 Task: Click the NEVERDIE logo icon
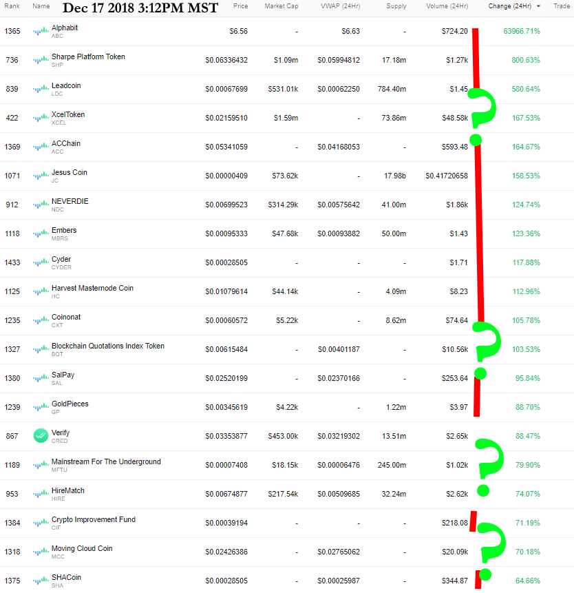(41, 205)
